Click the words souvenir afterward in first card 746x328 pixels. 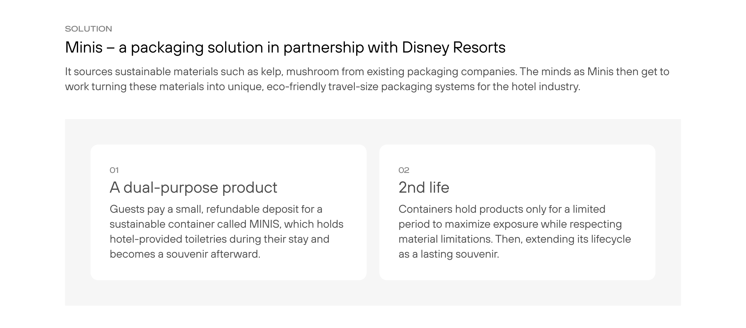click(x=213, y=254)
